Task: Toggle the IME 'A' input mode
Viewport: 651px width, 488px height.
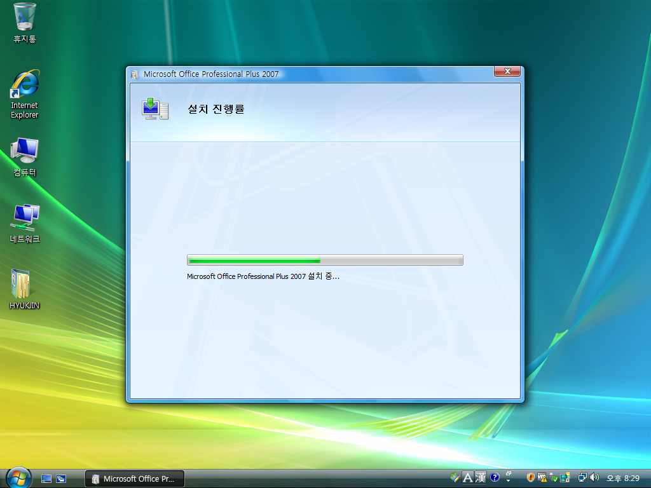Action: [468, 478]
